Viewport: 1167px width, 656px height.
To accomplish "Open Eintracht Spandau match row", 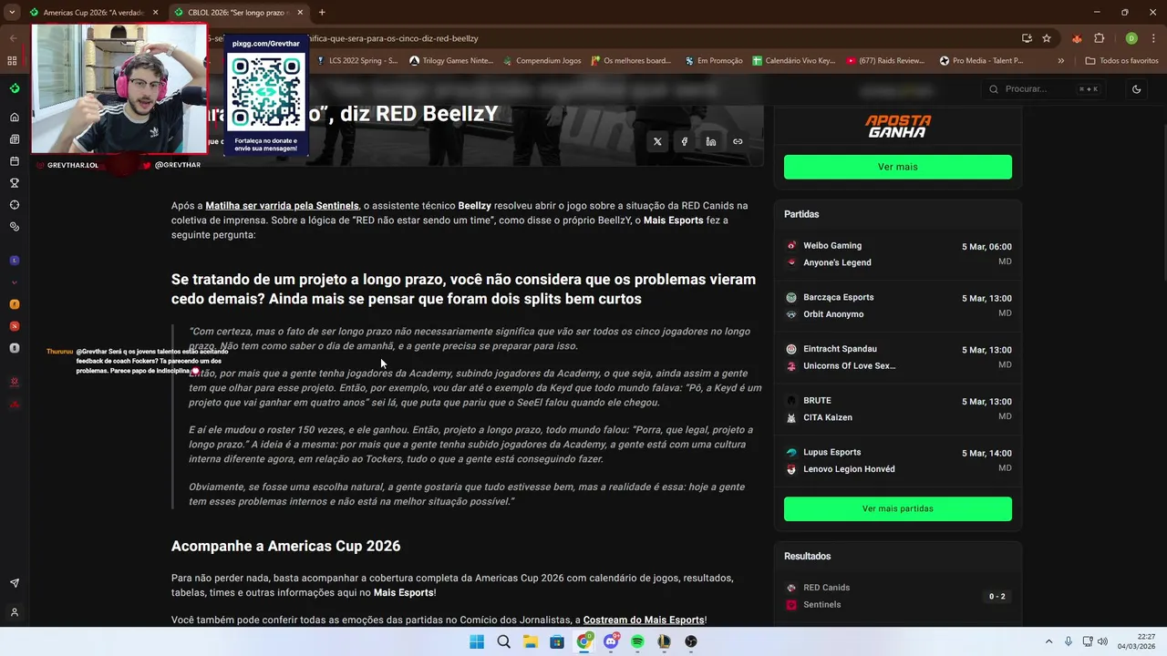I will pos(898,357).
